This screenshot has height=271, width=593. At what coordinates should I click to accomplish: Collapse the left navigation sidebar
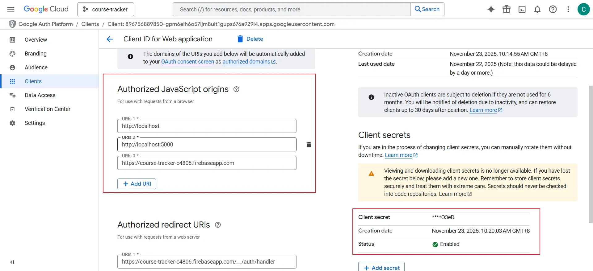pyautogui.click(x=12, y=262)
